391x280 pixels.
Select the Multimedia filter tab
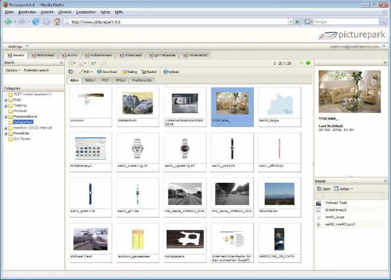141,80
